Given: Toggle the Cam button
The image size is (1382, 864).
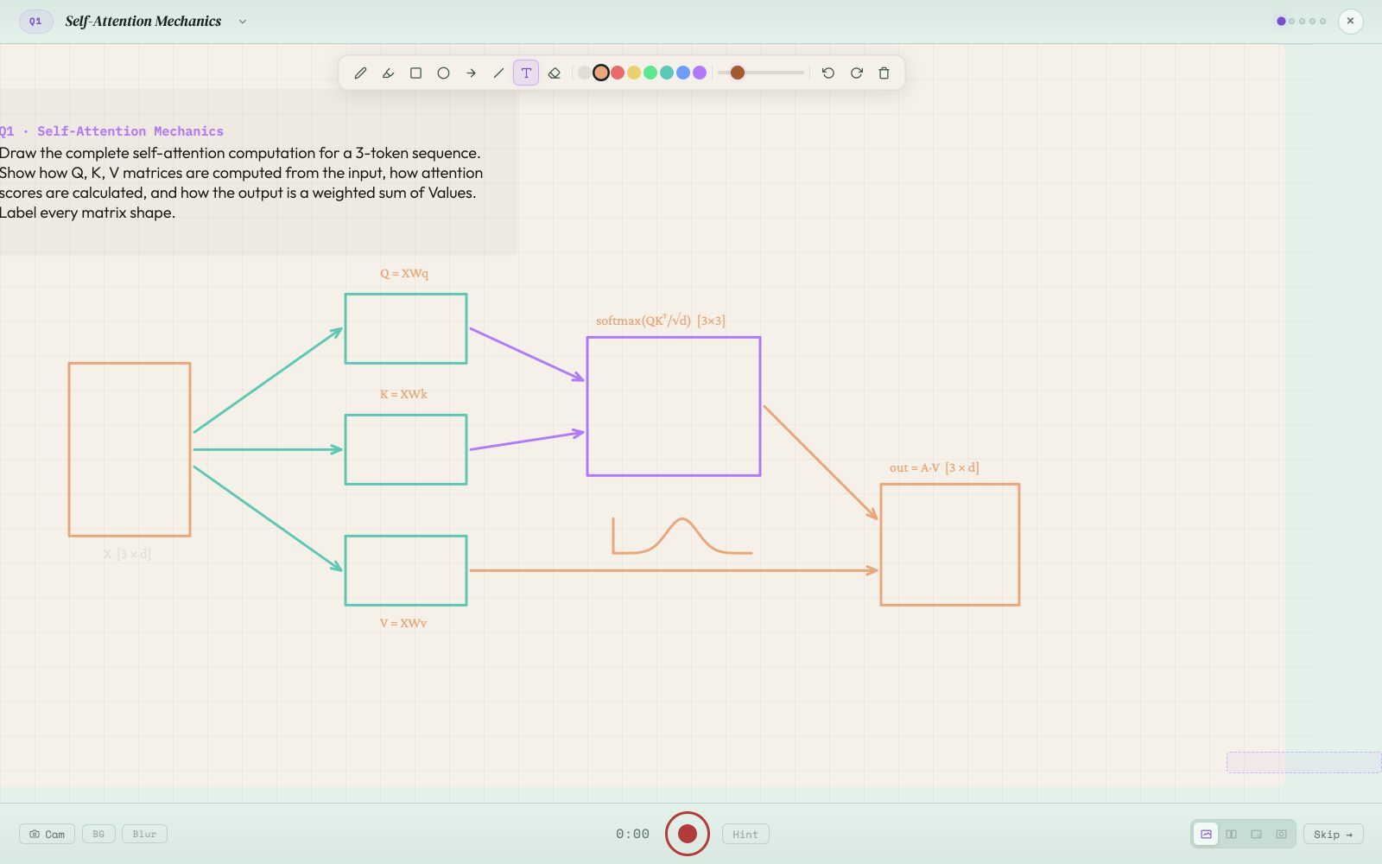Looking at the screenshot, I should 47,834.
